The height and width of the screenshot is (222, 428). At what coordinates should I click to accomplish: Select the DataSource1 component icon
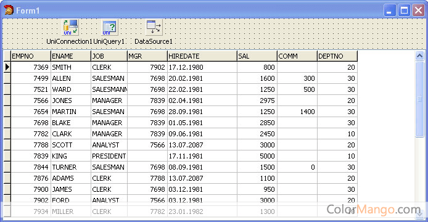click(154, 27)
